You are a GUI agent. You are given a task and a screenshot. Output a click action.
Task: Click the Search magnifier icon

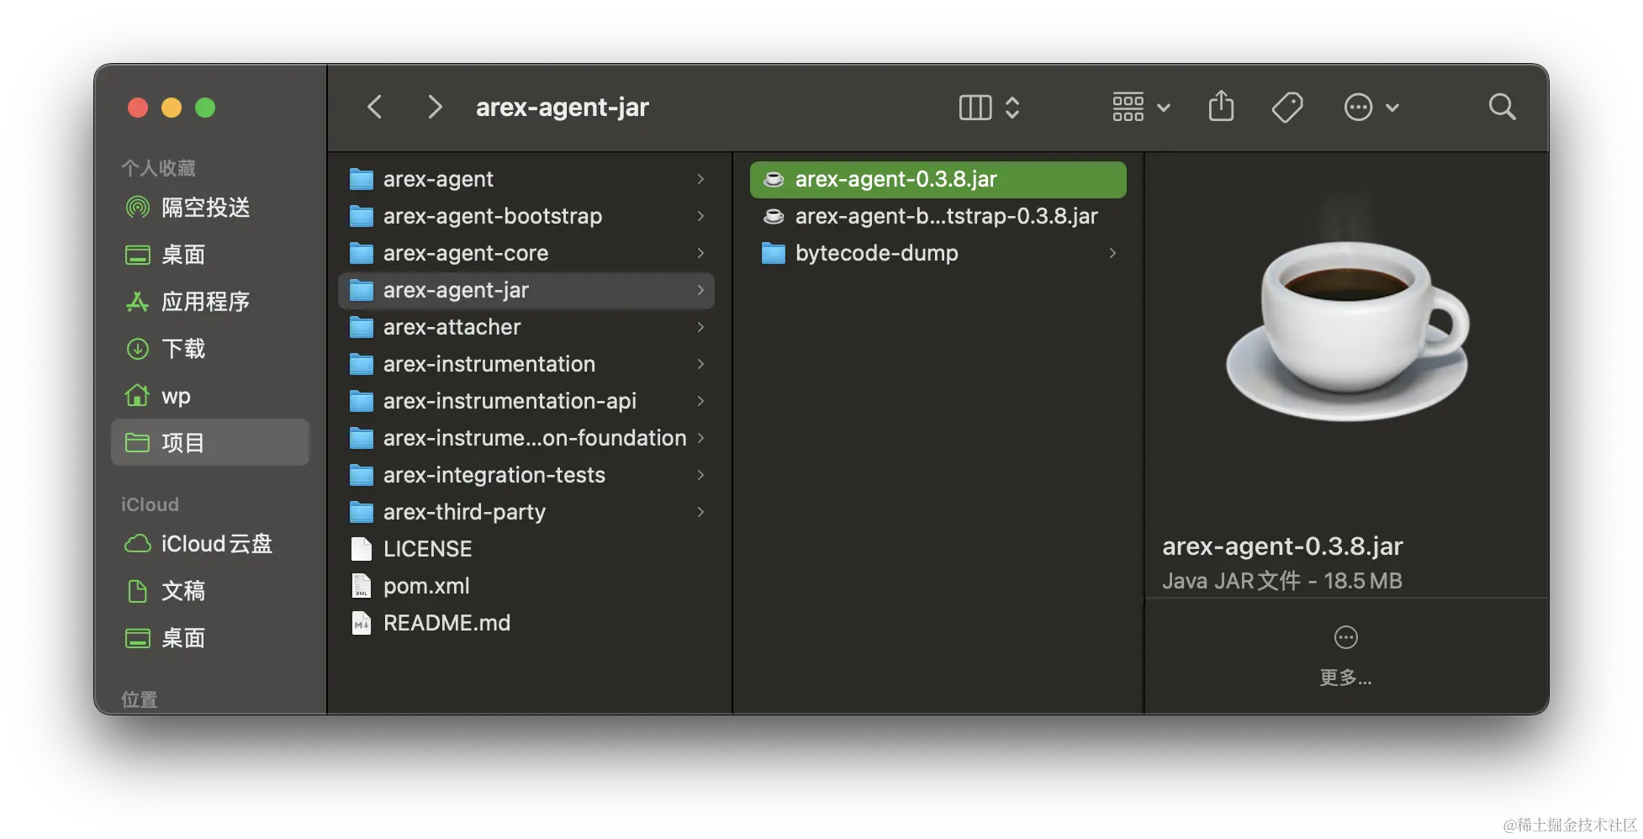pyautogui.click(x=1502, y=108)
